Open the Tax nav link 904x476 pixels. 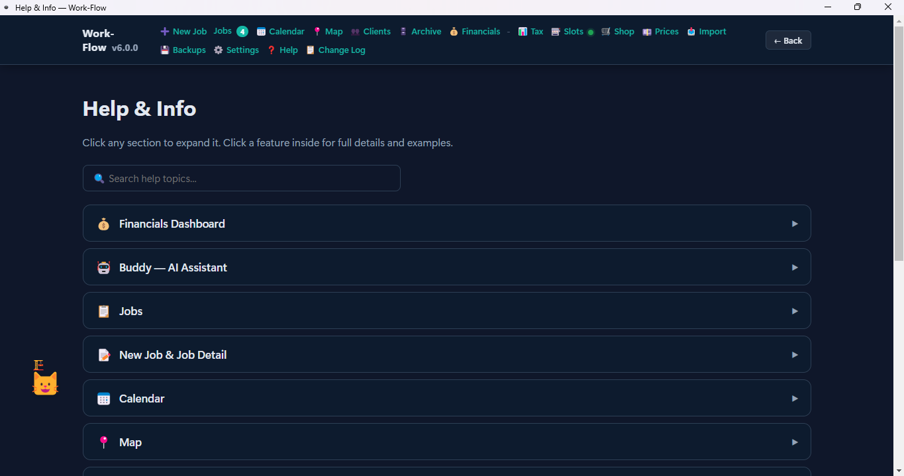(531, 31)
